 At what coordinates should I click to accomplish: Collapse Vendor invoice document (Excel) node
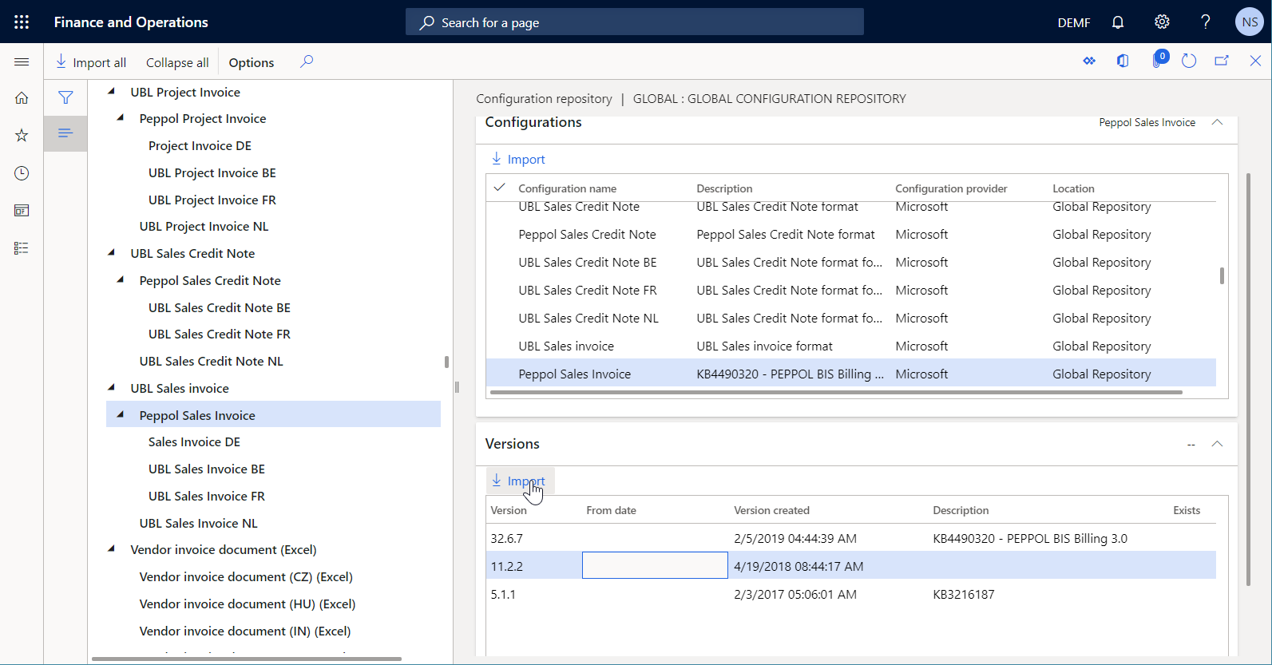coord(111,548)
